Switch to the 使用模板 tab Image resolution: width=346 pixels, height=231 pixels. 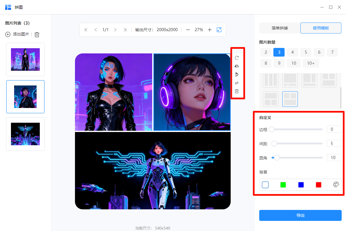pyautogui.click(x=321, y=28)
